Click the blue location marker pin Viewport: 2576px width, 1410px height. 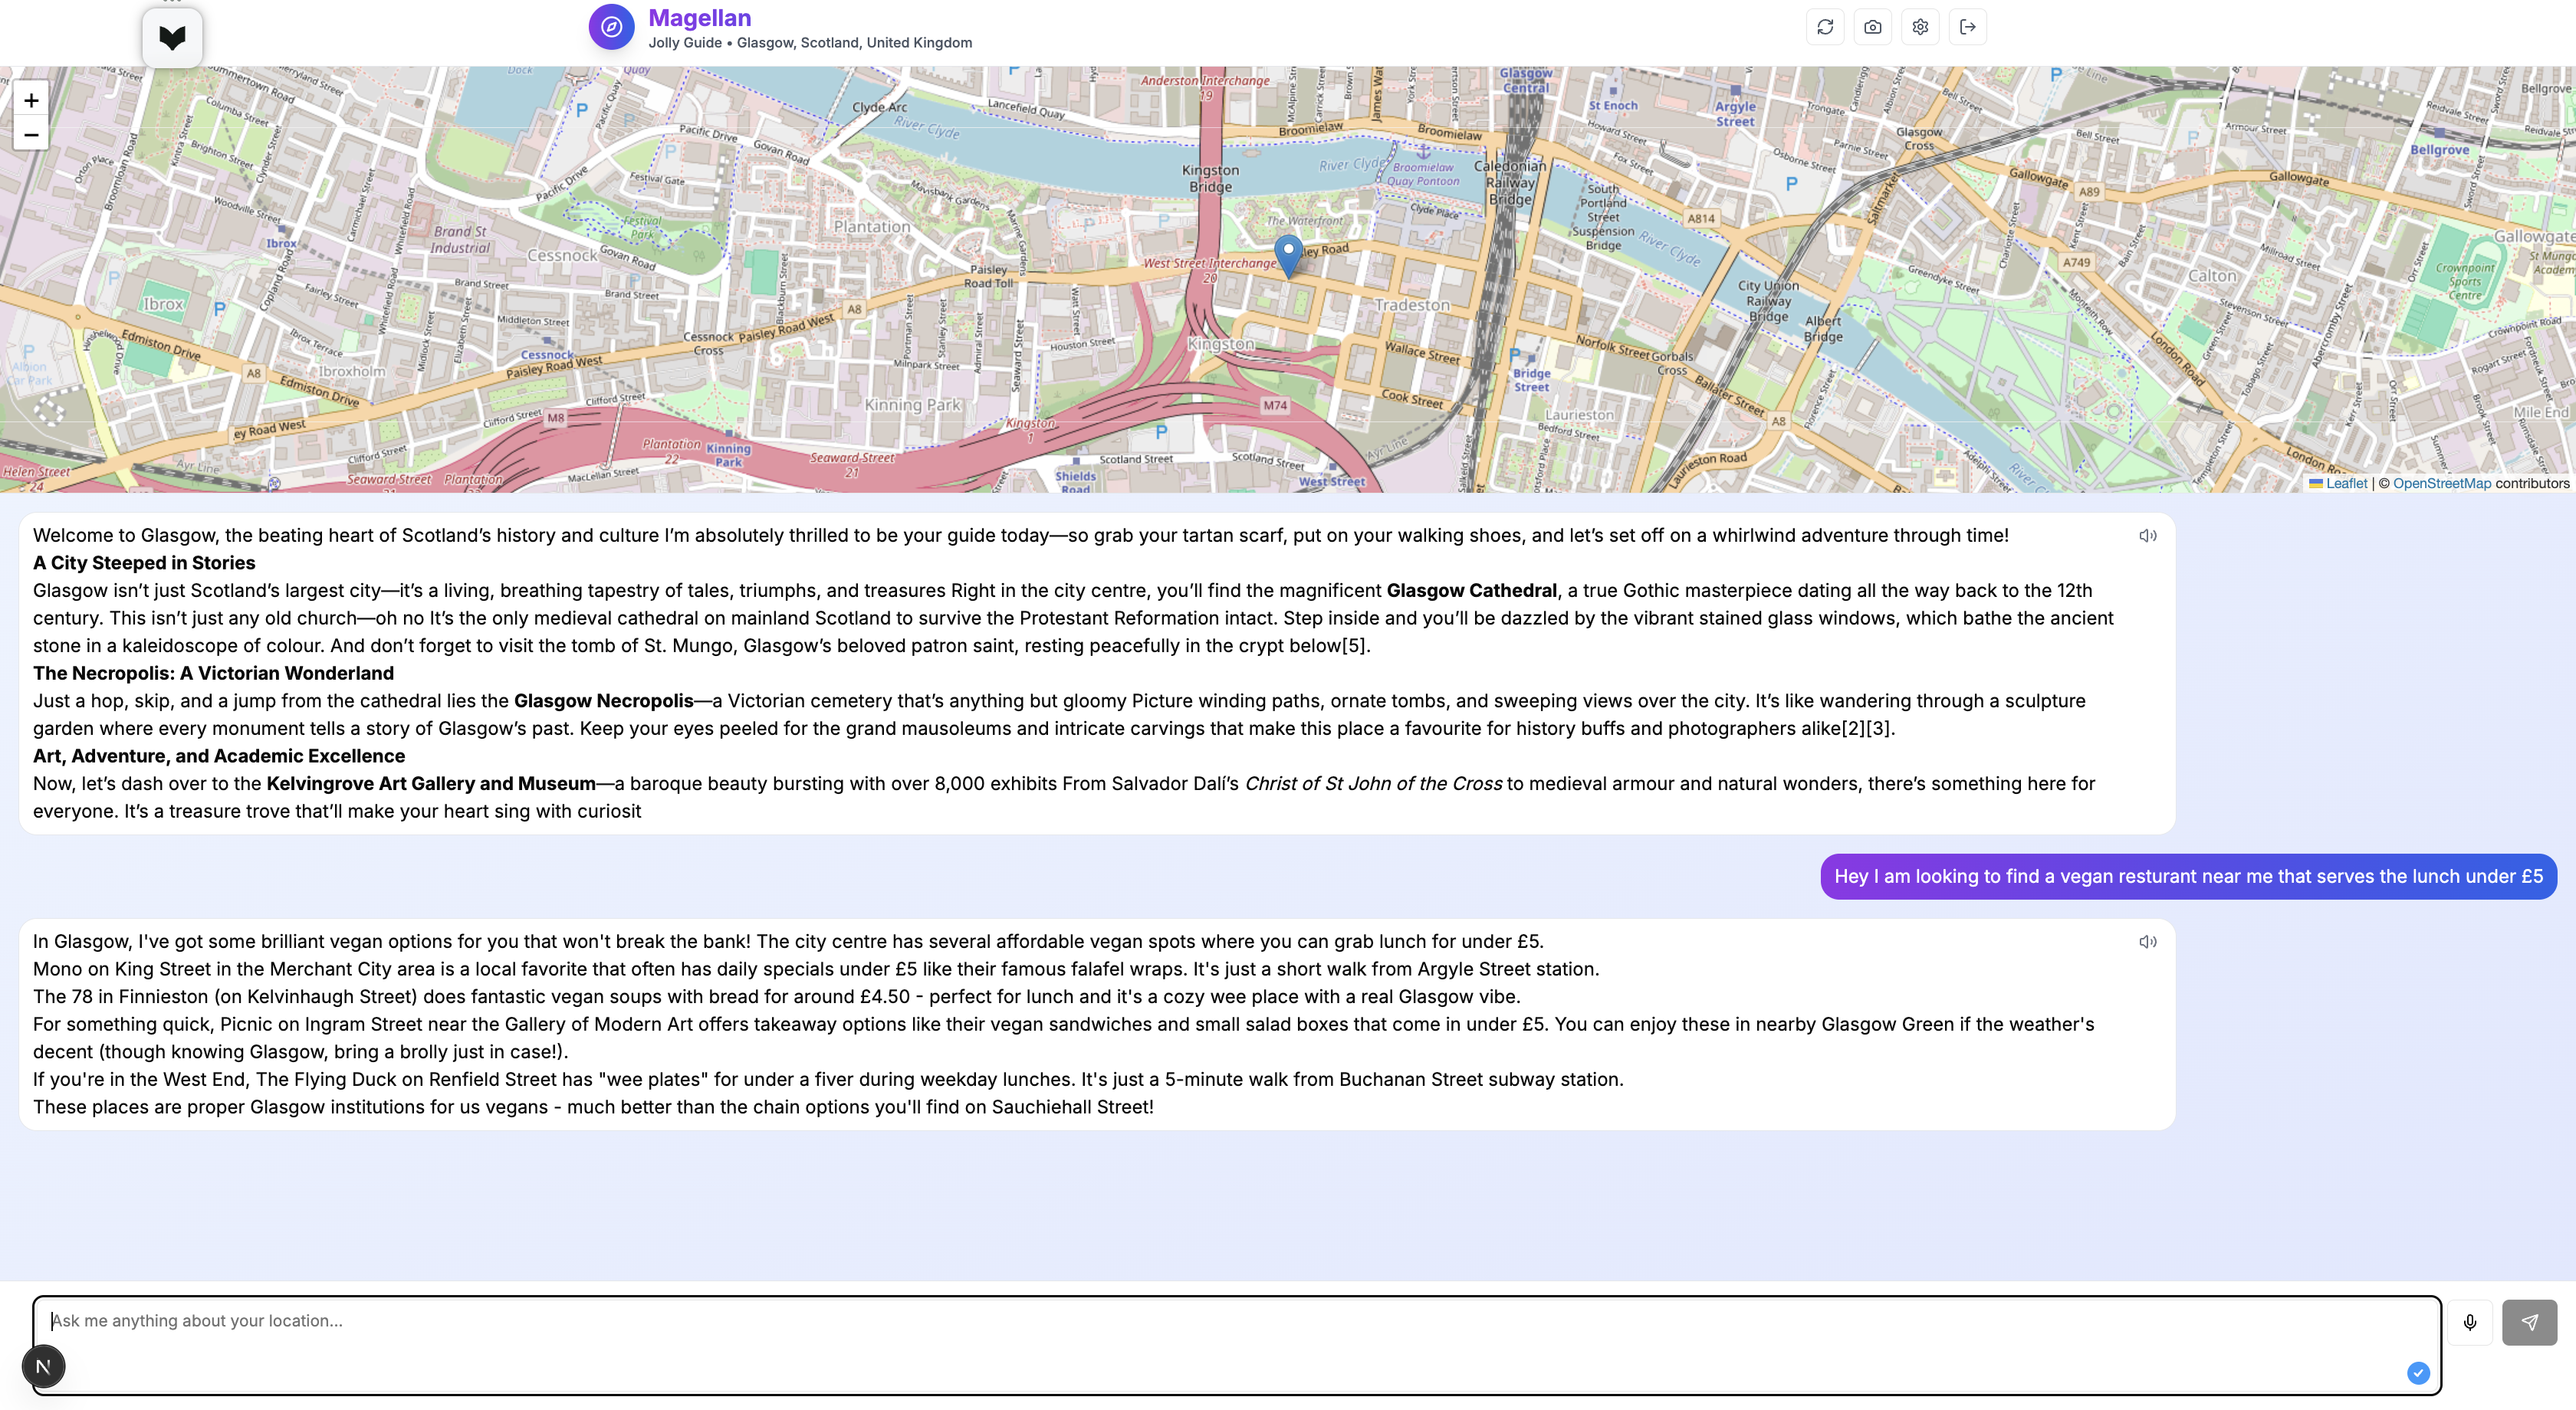coord(1288,254)
